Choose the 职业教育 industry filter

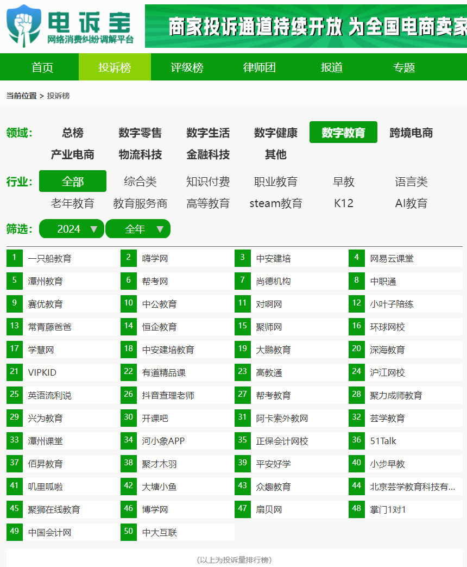[x=275, y=182]
